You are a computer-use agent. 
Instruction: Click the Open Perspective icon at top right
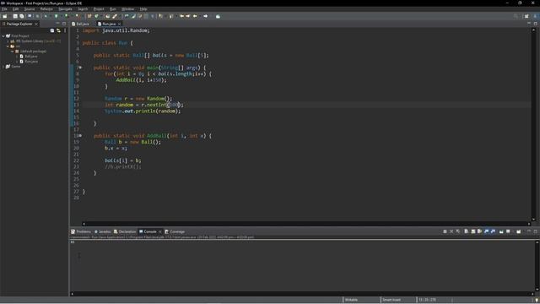click(x=526, y=16)
